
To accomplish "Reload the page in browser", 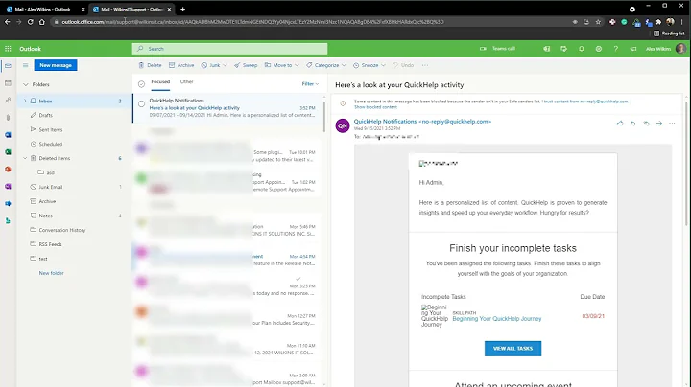I will (x=30, y=21).
